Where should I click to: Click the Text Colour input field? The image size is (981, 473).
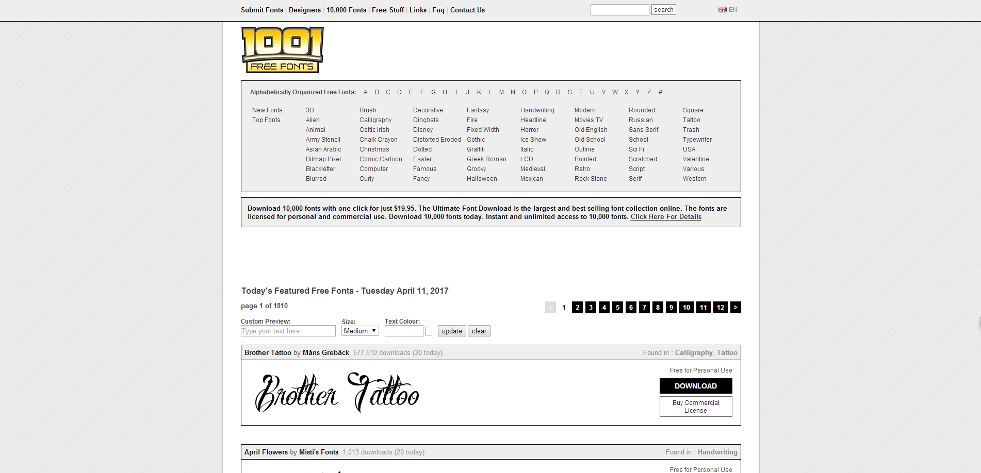(404, 331)
